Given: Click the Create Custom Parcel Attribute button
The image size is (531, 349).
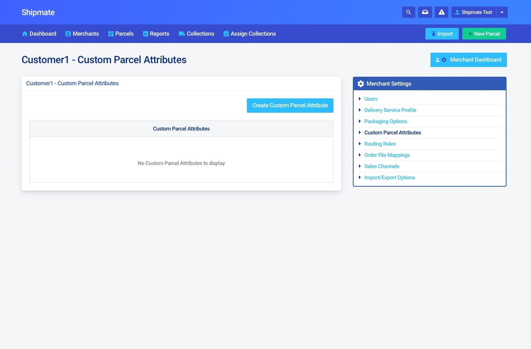Looking at the screenshot, I should click(290, 105).
